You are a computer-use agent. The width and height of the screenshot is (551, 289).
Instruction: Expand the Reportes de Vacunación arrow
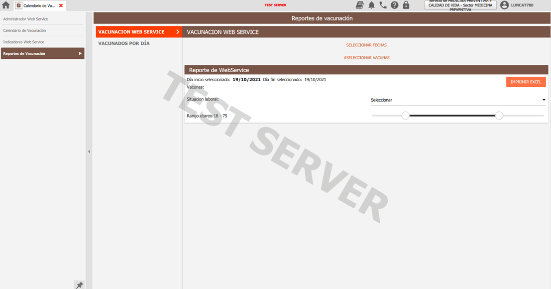point(80,53)
